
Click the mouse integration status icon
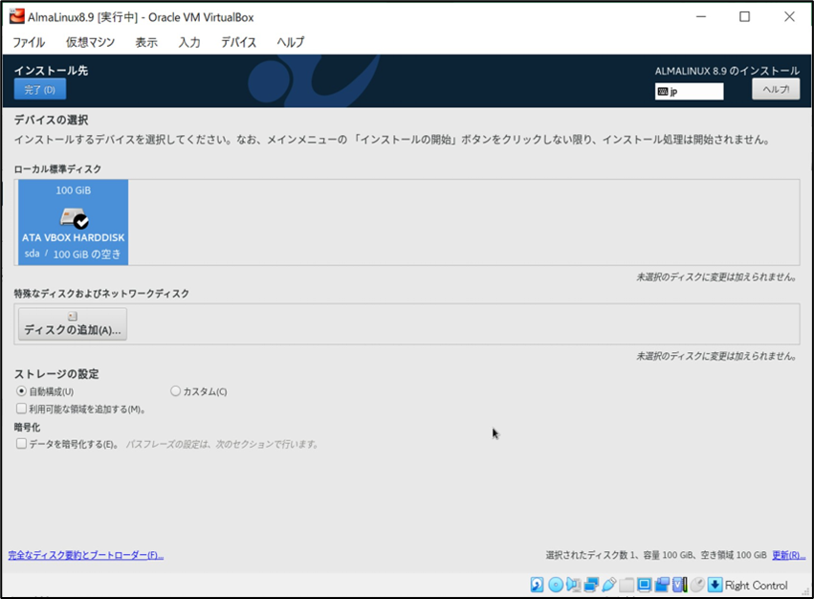[697, 585]
